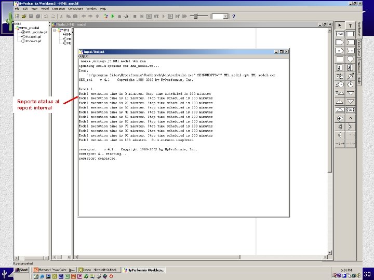Open the Component menu
Viewport: 374px width, 280px height.
[x=76, y=9]
